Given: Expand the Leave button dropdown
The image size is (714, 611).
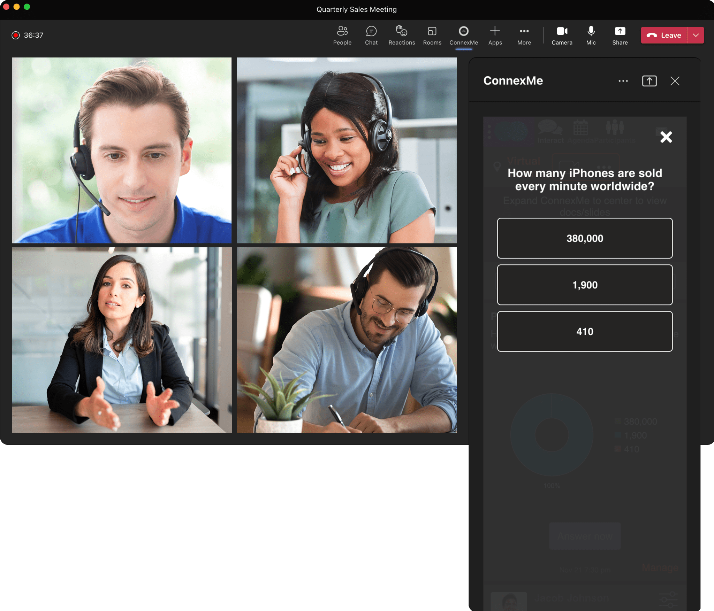Looking at the screenshot, I should 696,35.
